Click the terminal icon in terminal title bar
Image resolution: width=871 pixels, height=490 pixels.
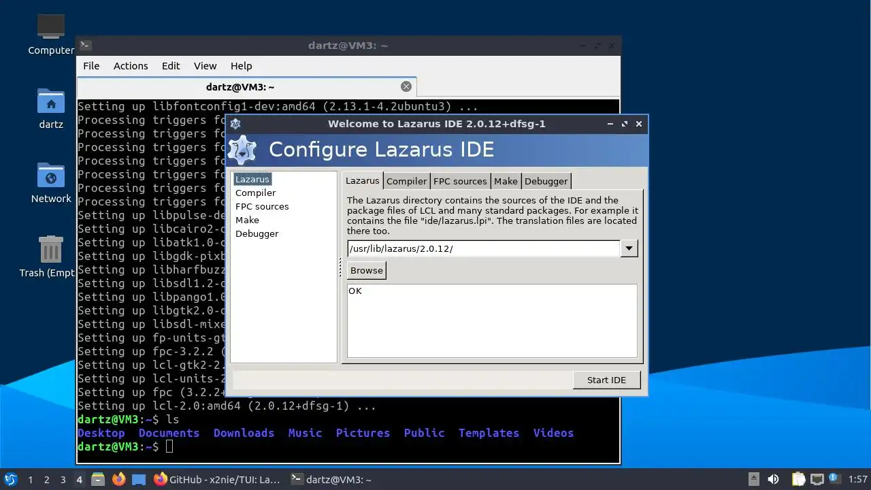(x=85, y=46)
